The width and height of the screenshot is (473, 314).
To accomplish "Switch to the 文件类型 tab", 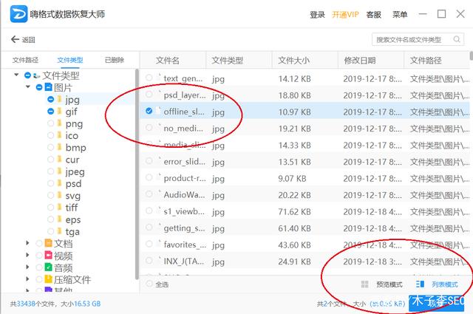I will (x=70, y=60).
